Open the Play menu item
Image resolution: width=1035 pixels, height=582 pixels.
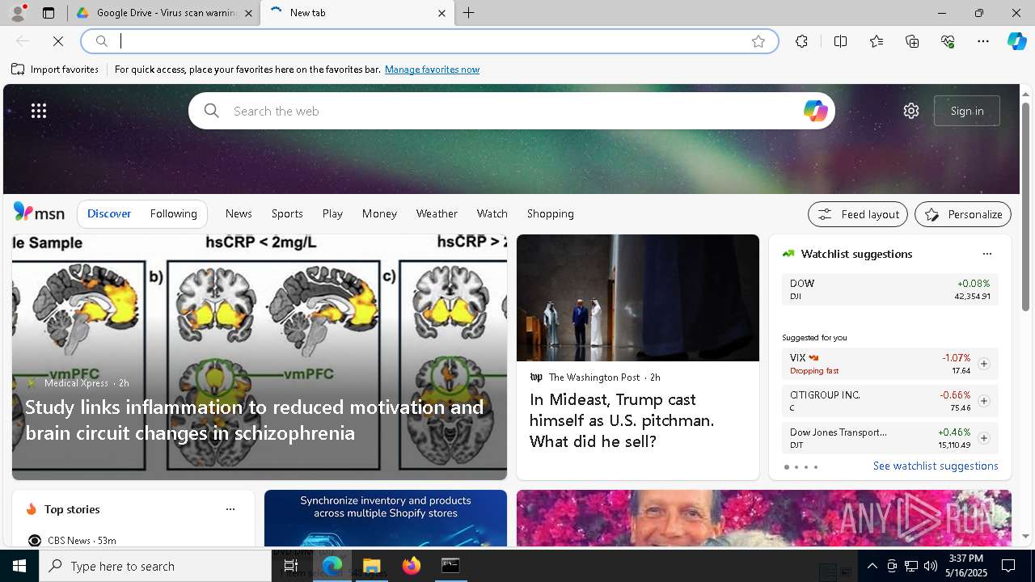click(x=332, y=213)
